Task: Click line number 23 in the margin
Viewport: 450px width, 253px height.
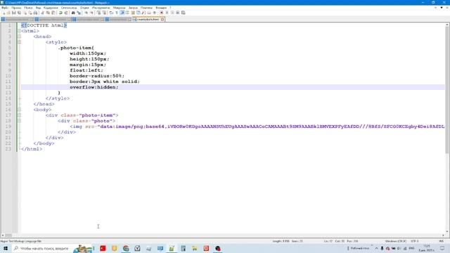Action: pos(8,149)
